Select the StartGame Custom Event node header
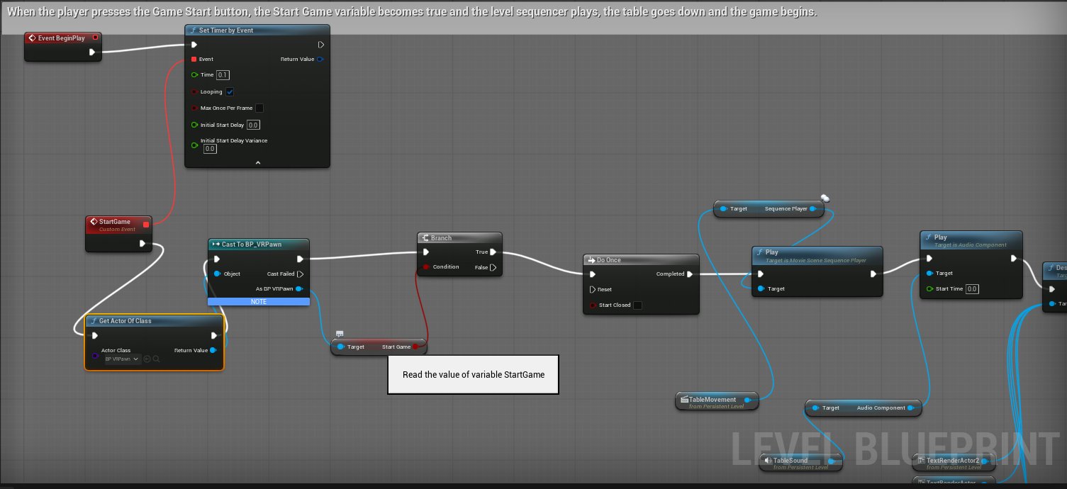Screen dimensions: 1067x489 [118, 224]
